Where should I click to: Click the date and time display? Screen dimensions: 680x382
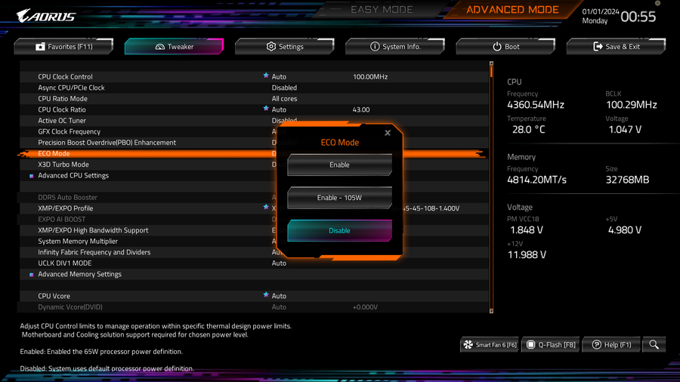pyautogui.click(x=619, y=17)
